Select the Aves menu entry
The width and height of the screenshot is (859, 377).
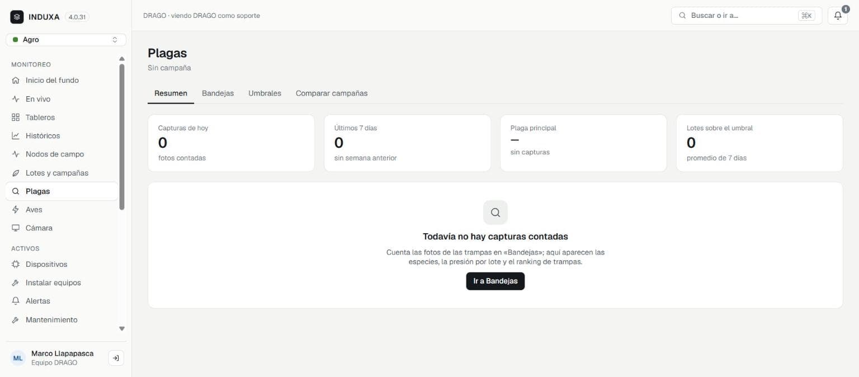(x=62, y=210)
